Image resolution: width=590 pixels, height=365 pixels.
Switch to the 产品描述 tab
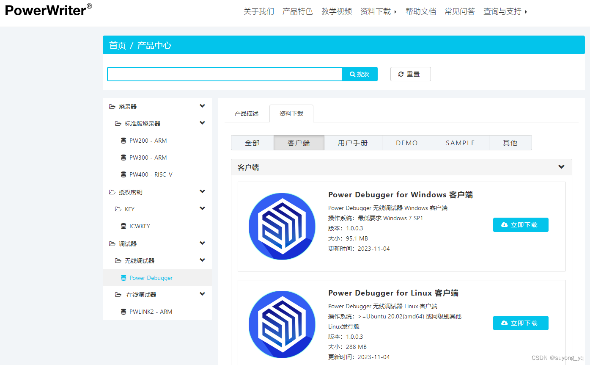pyautogui.click(x=247, y=113)
